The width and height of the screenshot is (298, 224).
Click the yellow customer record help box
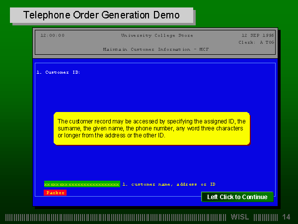click(x=151, y=128)
